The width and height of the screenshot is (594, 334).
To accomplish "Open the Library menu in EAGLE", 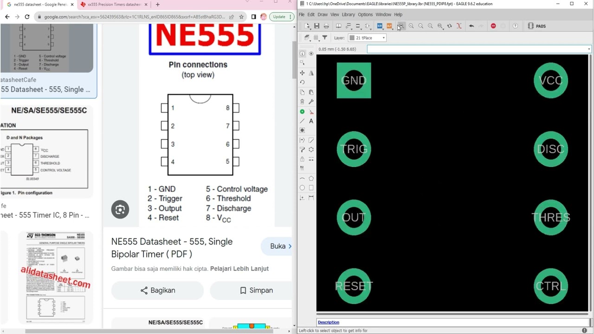I will point(348,14).
